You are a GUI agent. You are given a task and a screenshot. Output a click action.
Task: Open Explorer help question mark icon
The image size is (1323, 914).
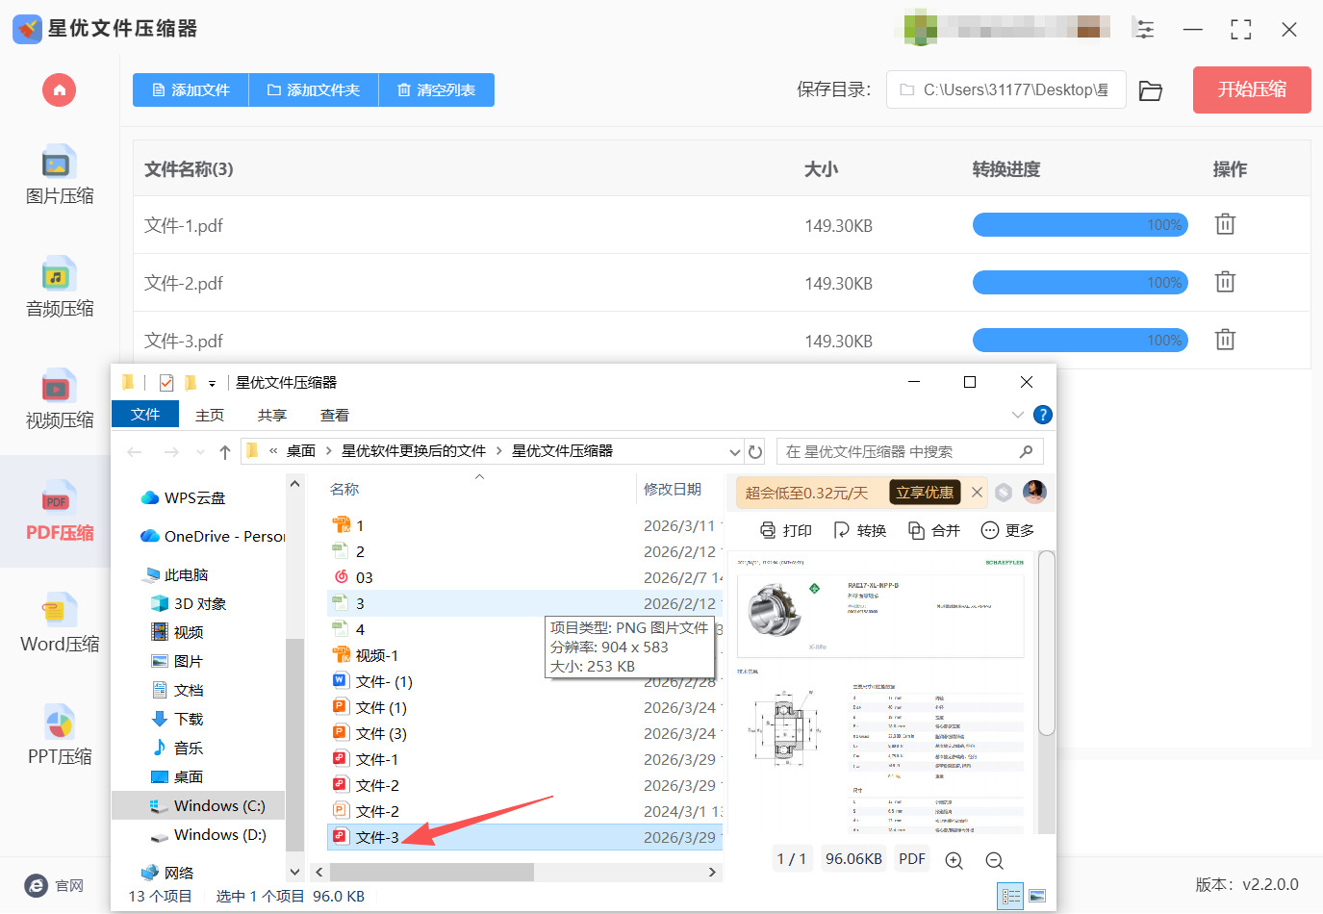[x=1042, y=415]
